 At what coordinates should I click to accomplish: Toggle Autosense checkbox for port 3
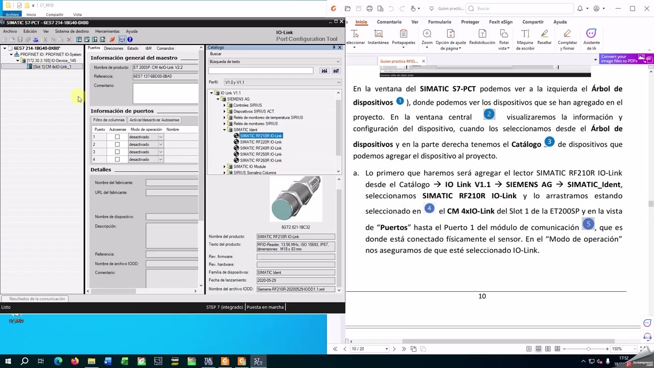tap(117, 152)
